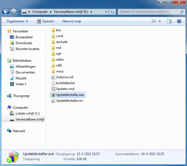187x166 pixels.
Task: Click the drive icon in address bar
Action: pos(24,12)
